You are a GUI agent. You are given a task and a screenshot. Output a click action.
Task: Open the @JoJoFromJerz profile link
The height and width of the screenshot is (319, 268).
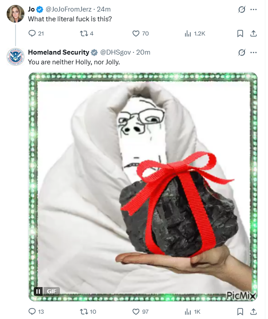point(68,9)
